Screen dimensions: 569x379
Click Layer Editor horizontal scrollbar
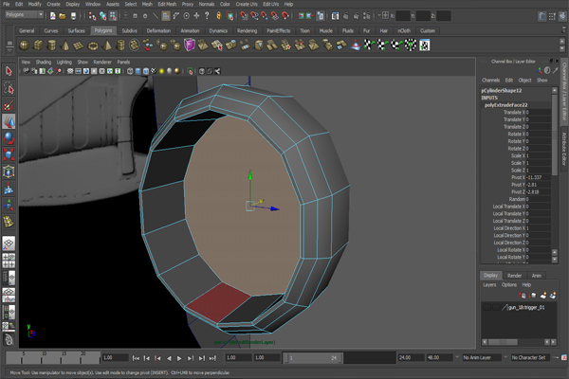click(503, 342)
